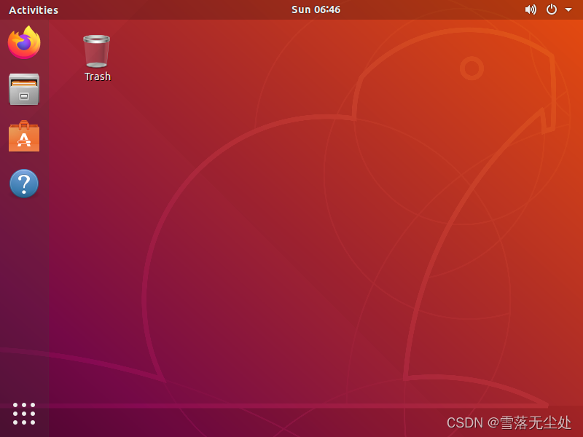Launch Firefox from the dock
The width and height of the screenshot is (583, 437).
[x=24, y=42]
